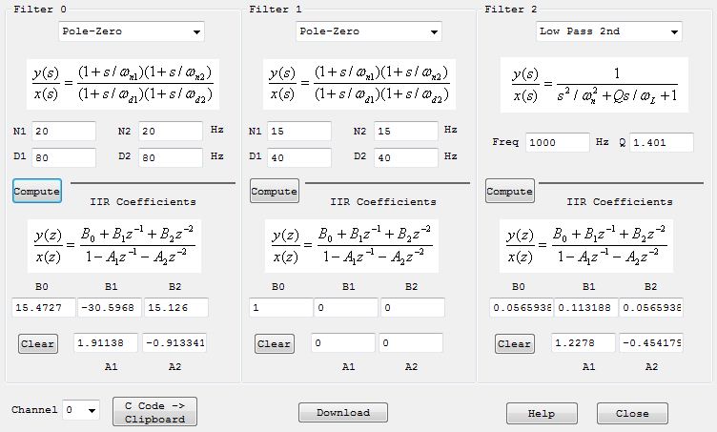Screen dimensions: 717x432
Task: Compute Filter 2 coefficients
Action: [x=509, y=191]
